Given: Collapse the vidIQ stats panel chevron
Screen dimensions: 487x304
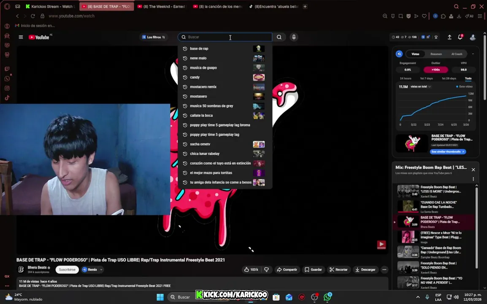Looking at the screenshot, I should (x=473, y=54).
